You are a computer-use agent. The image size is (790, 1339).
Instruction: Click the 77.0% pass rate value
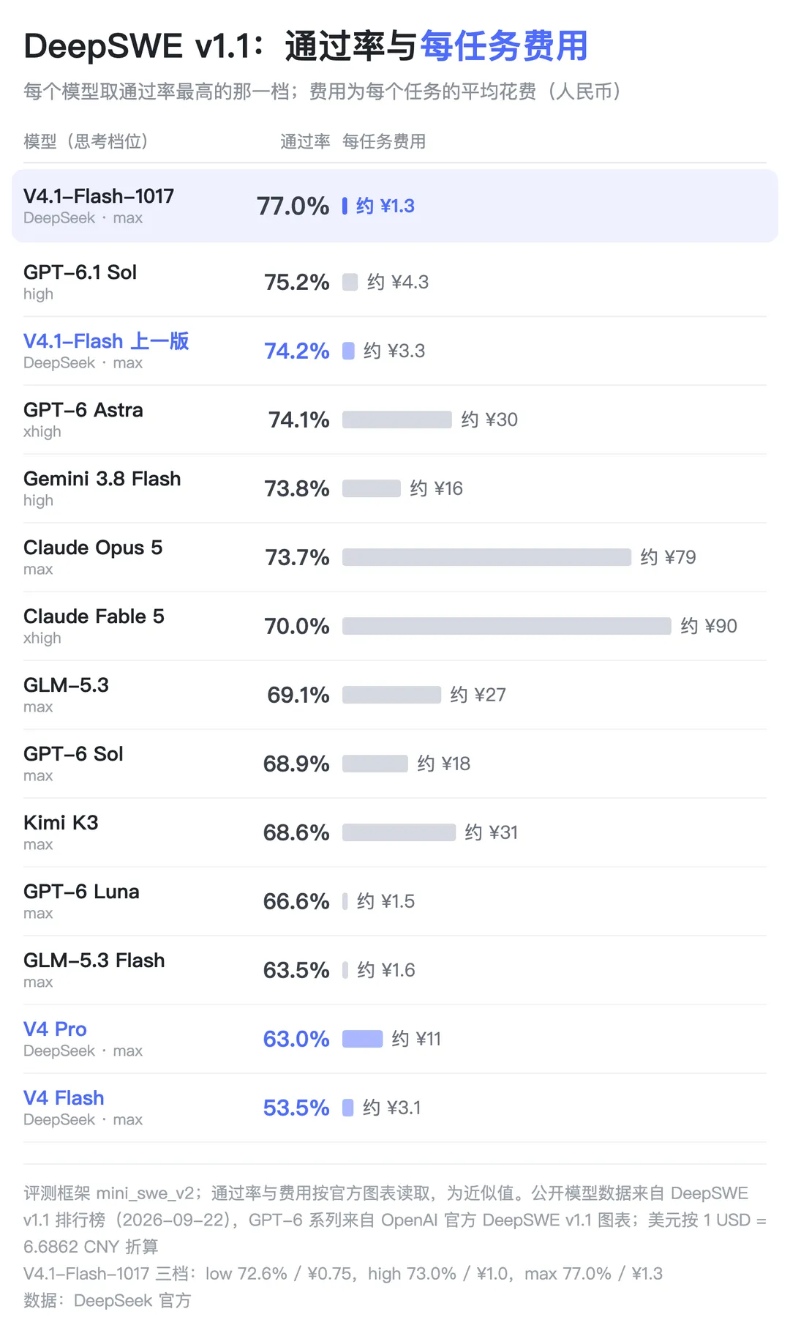pyautogui.click(x=293, y=206)
